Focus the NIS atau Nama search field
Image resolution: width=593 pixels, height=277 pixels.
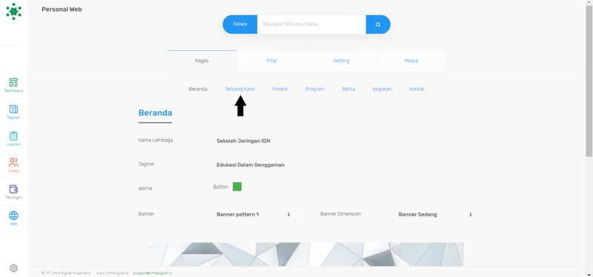pos(311,24)
